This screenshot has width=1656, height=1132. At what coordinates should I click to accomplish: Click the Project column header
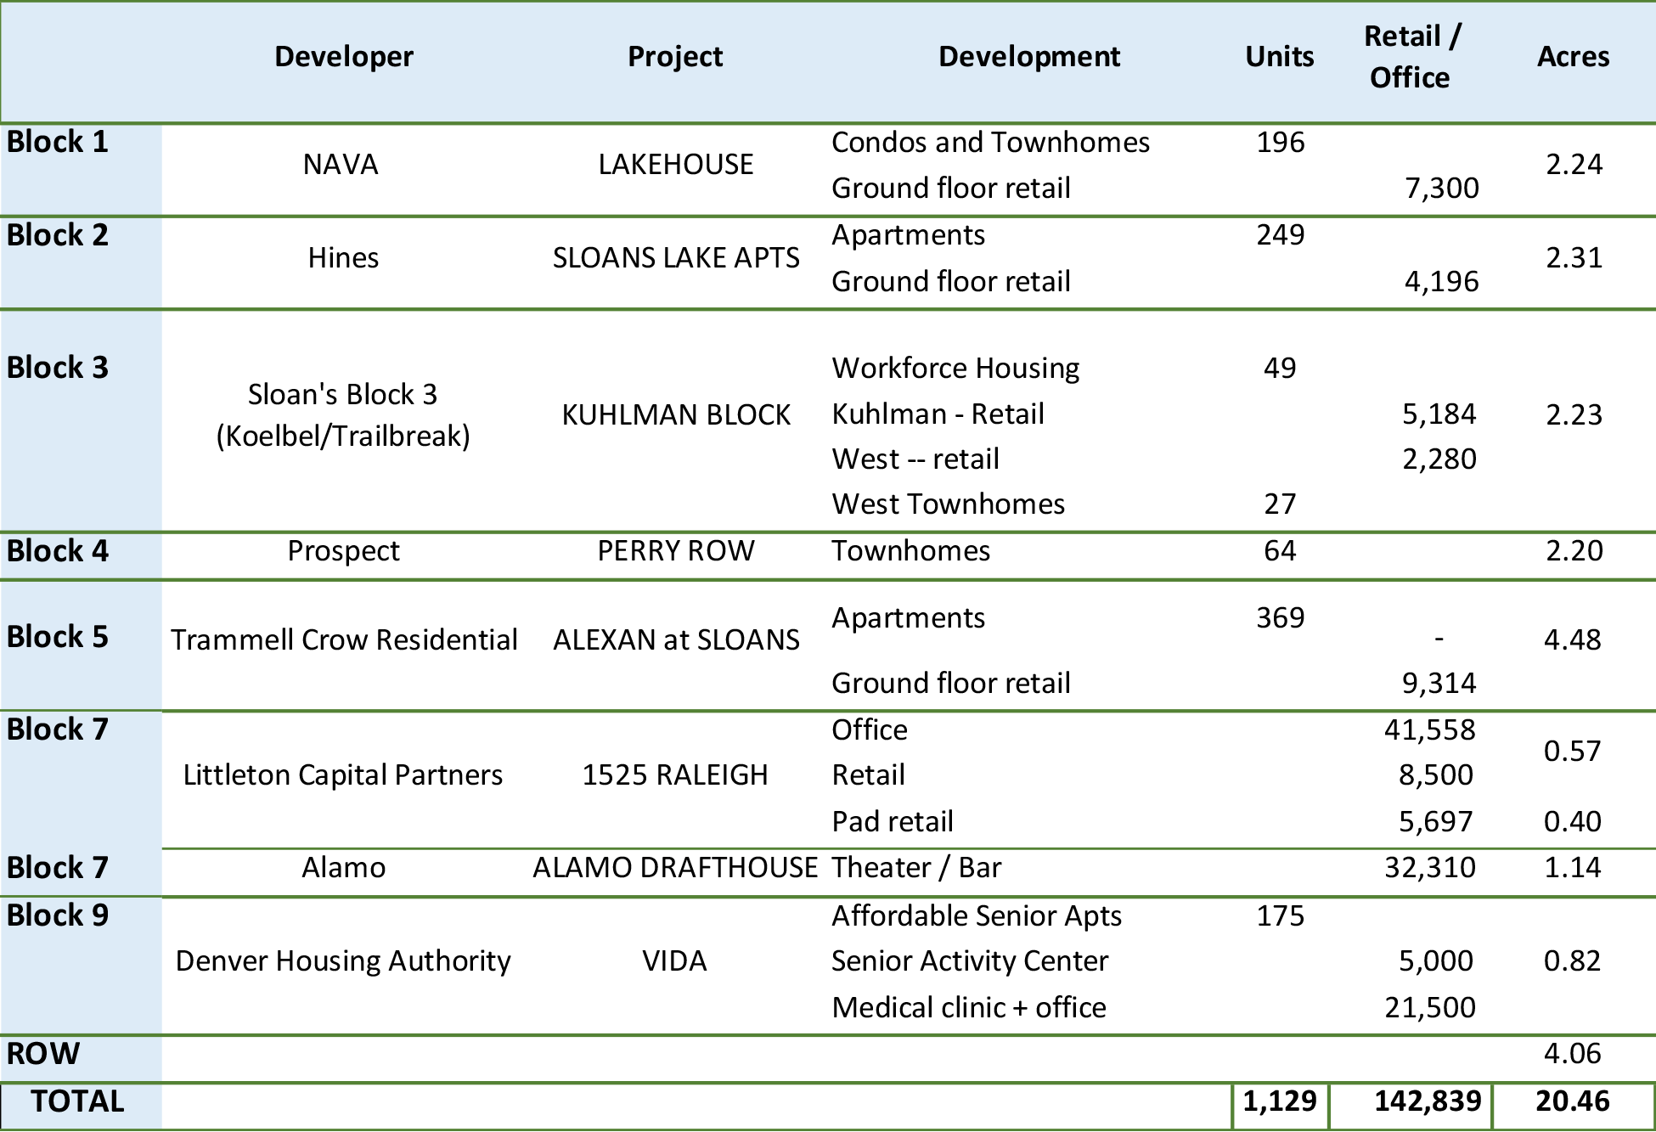point(675,56)
